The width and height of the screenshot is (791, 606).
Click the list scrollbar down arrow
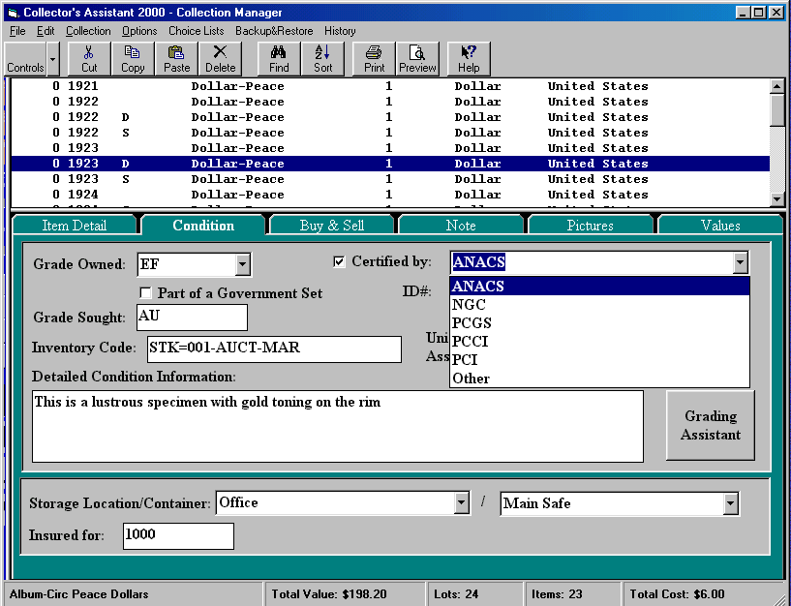(776, 199)
